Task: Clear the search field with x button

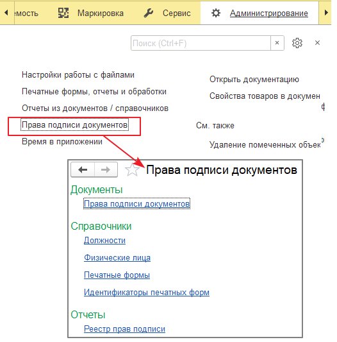Action: (x=277, y=43)
